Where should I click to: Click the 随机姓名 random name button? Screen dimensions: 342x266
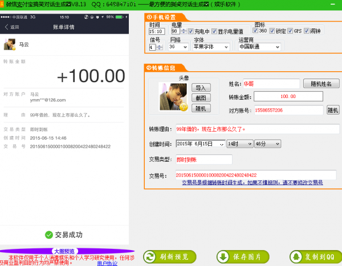(x=321, y=84)
